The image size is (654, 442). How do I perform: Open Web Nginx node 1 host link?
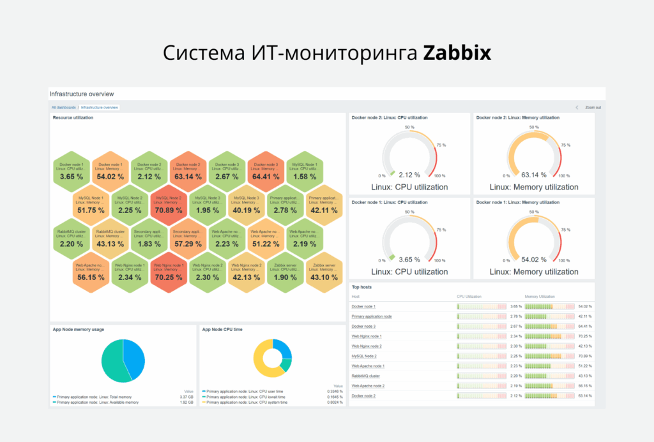coord(367,336)
